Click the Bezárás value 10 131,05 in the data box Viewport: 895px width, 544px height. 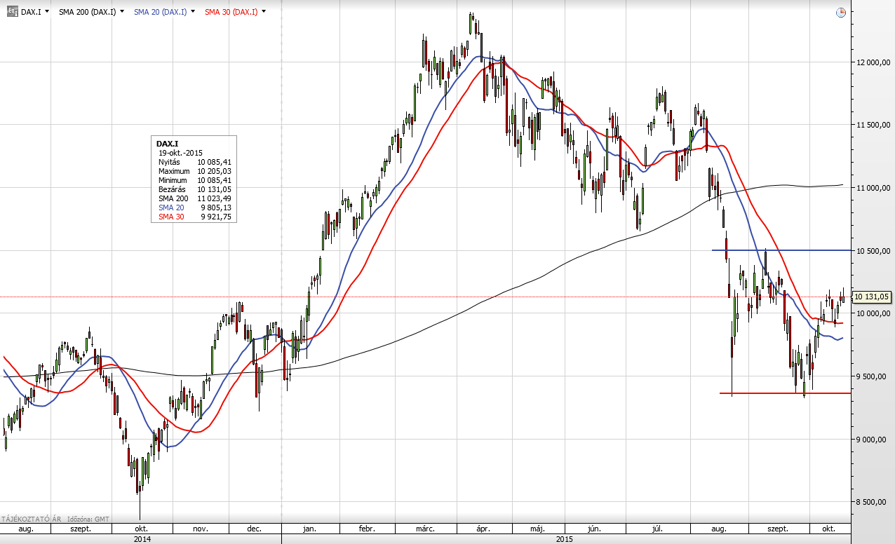pyautogui.click(x=214, y=189)
